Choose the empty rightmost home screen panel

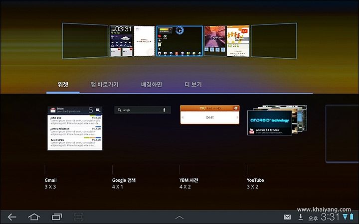pyautogui.click(x=274, y=41)
